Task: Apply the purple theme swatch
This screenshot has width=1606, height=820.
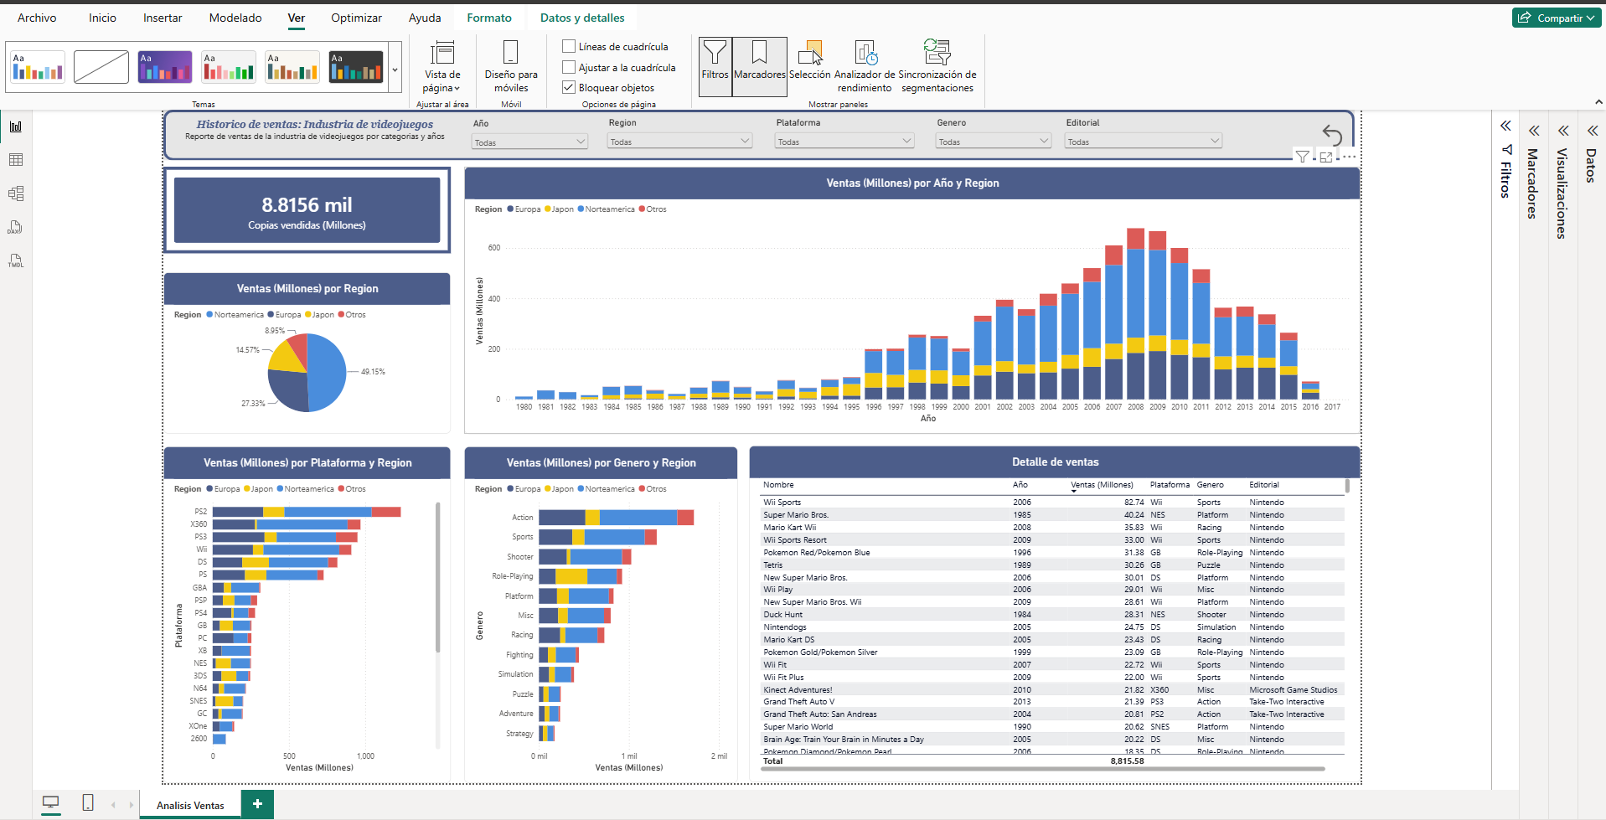Action: [x=165, y=67]
